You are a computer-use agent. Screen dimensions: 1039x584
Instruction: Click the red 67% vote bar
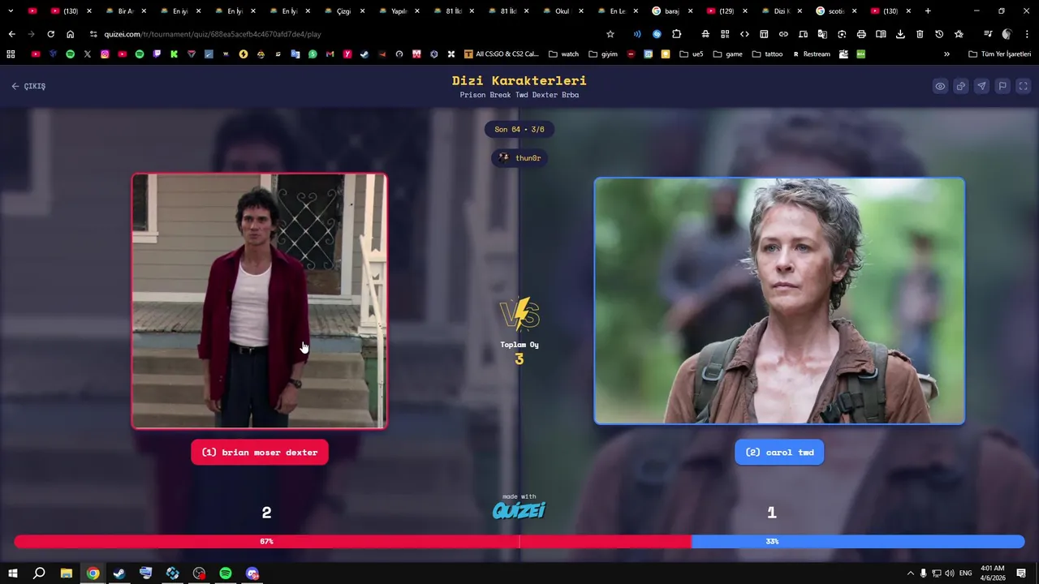[352, 541]
